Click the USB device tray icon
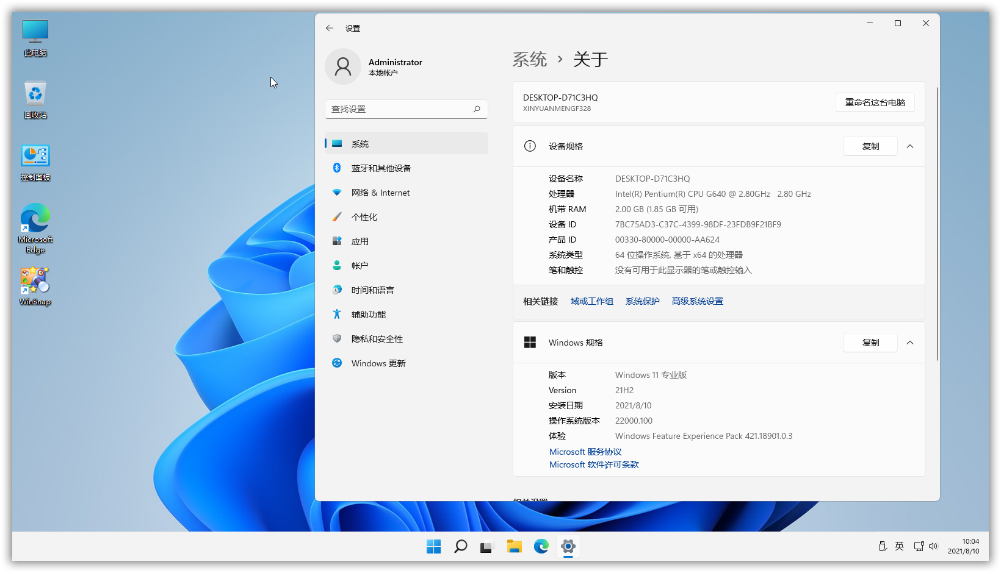 (883, 546)
